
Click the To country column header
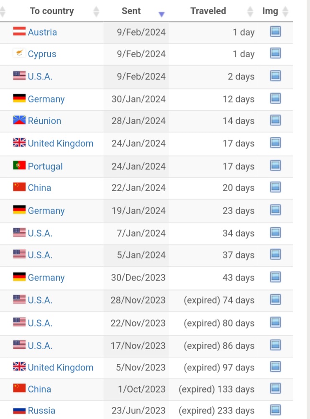pyautogui.click(x=52, y=11)
